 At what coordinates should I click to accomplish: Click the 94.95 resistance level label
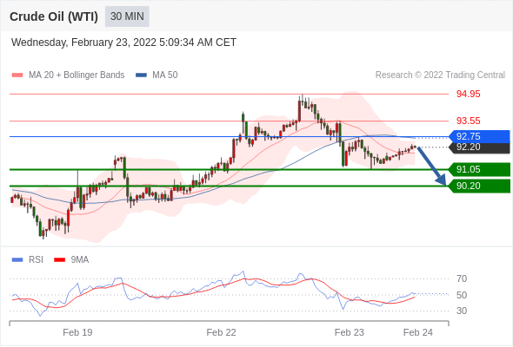click(468, 94)
